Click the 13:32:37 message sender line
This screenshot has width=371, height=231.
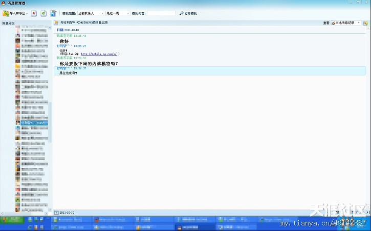tap(72, 68)
